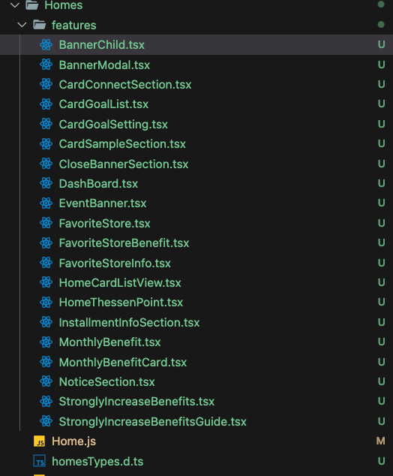The height and width of the screenshot is (476, 393).
Task: Open FavoriteStoreBenefit.tsx
Action: (x=124, y=243)
